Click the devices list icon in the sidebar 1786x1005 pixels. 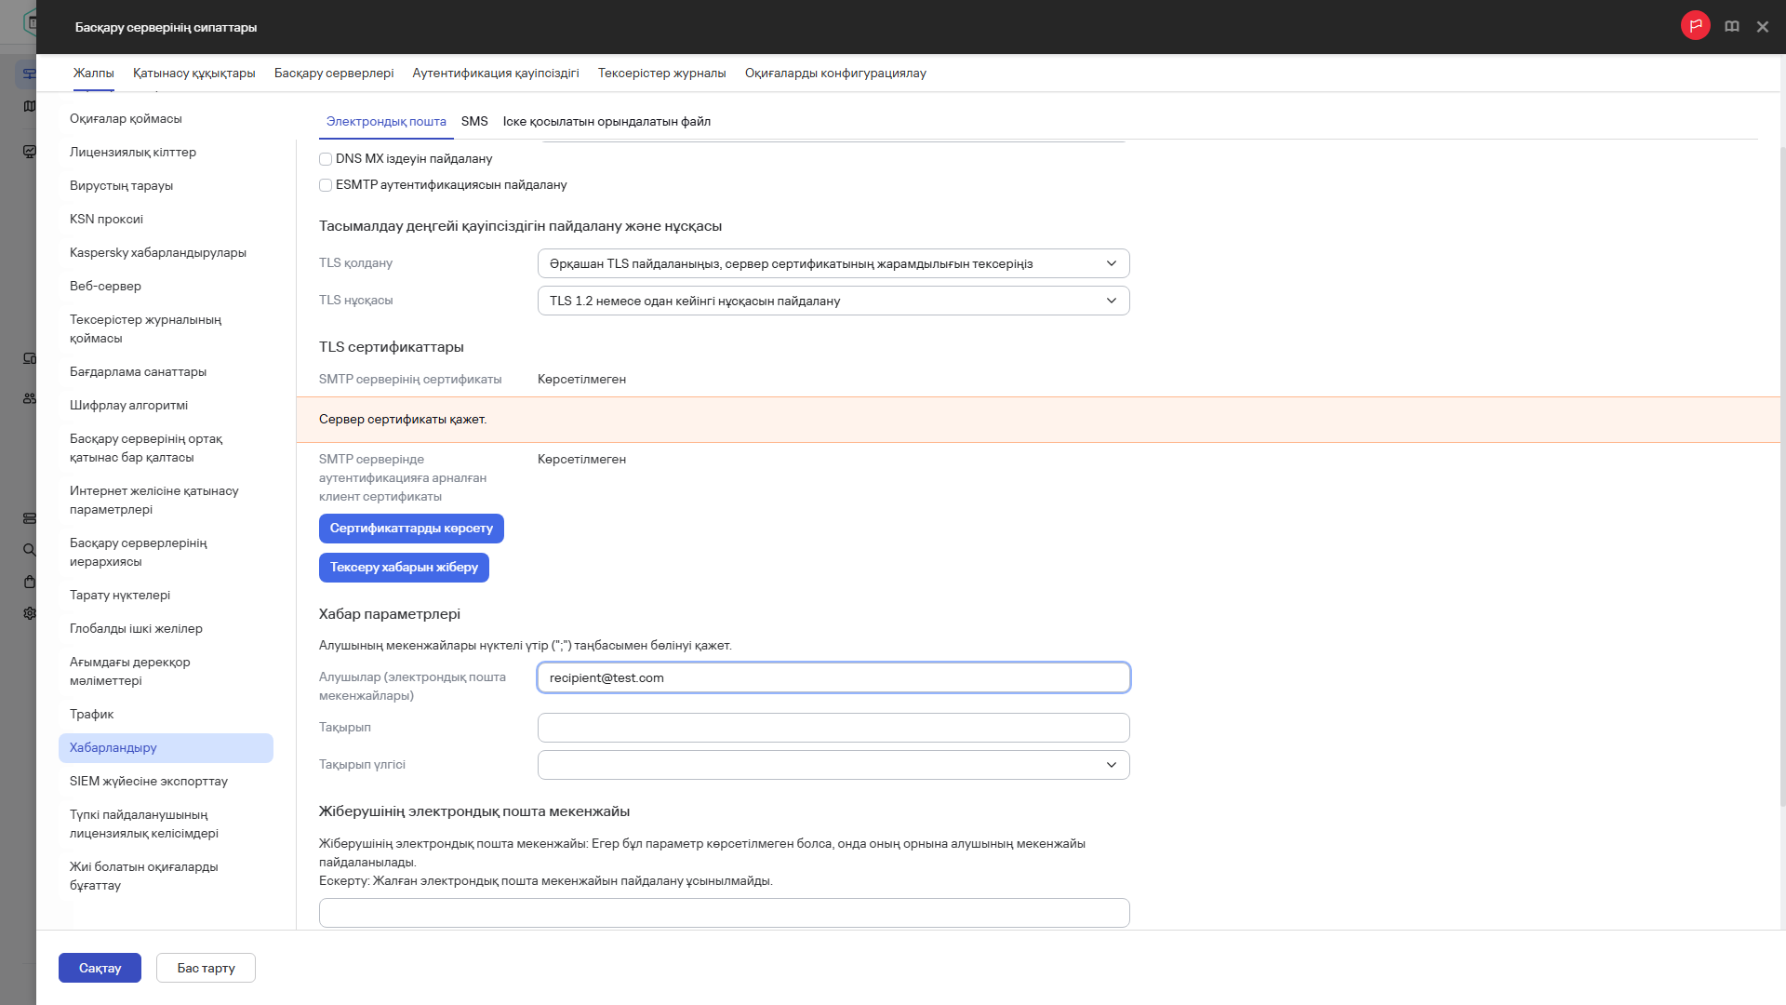coord(29,358)
